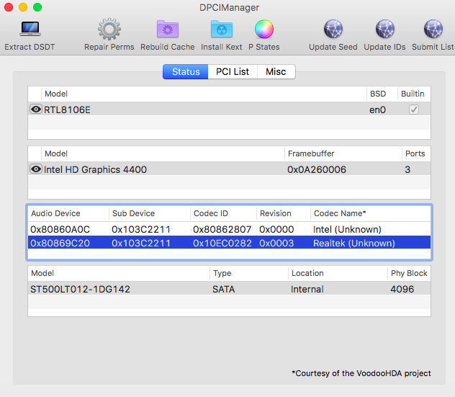Open P States color wheel icon
Screen dimensions: 455x397
264,30
